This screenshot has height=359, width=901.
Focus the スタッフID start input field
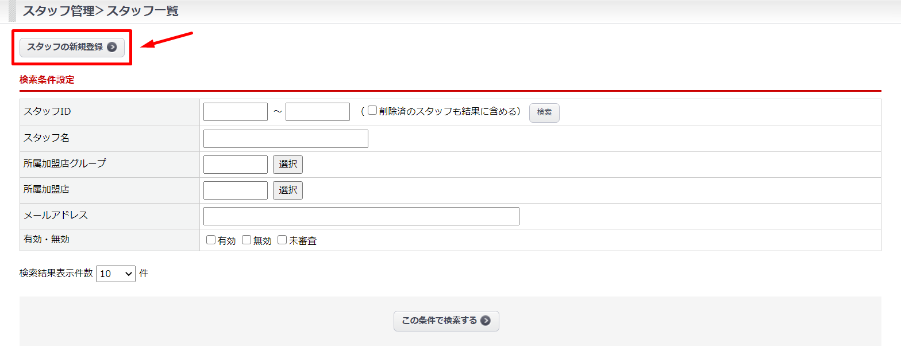(x=236, y=112)
